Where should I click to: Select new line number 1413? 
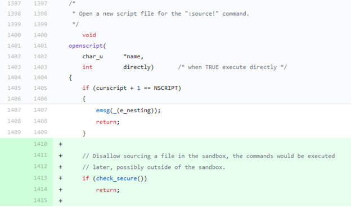tap(40, 178)
